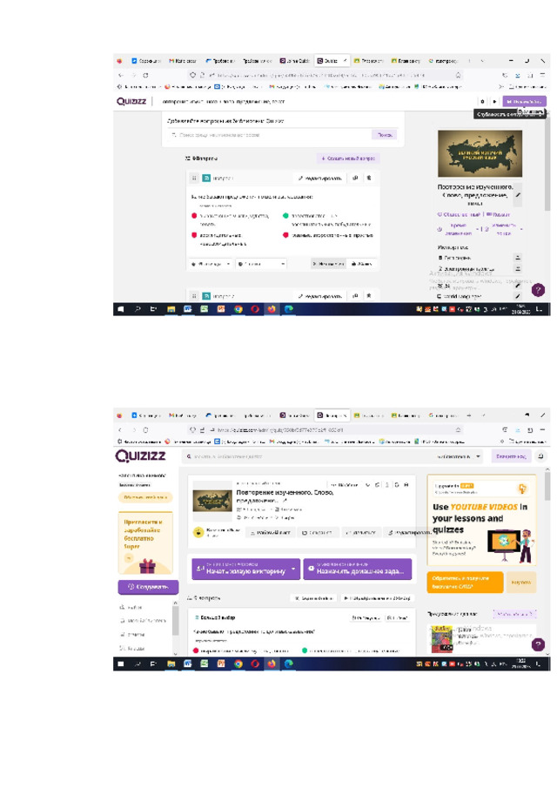Open the points dropdown of question 1
Screen dimensions: 557x789
(x=261, y=264)
